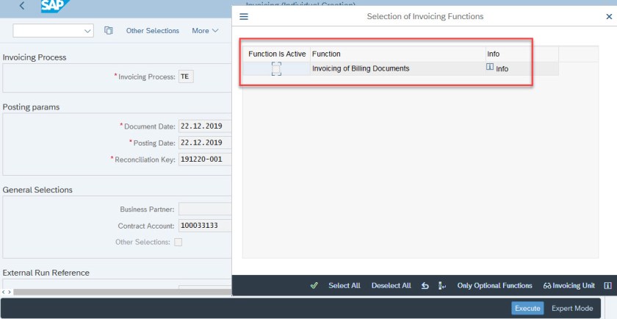Click the copy variant icon beside dropdown
The image size is (617, 319).
click(x=109, y=30)
